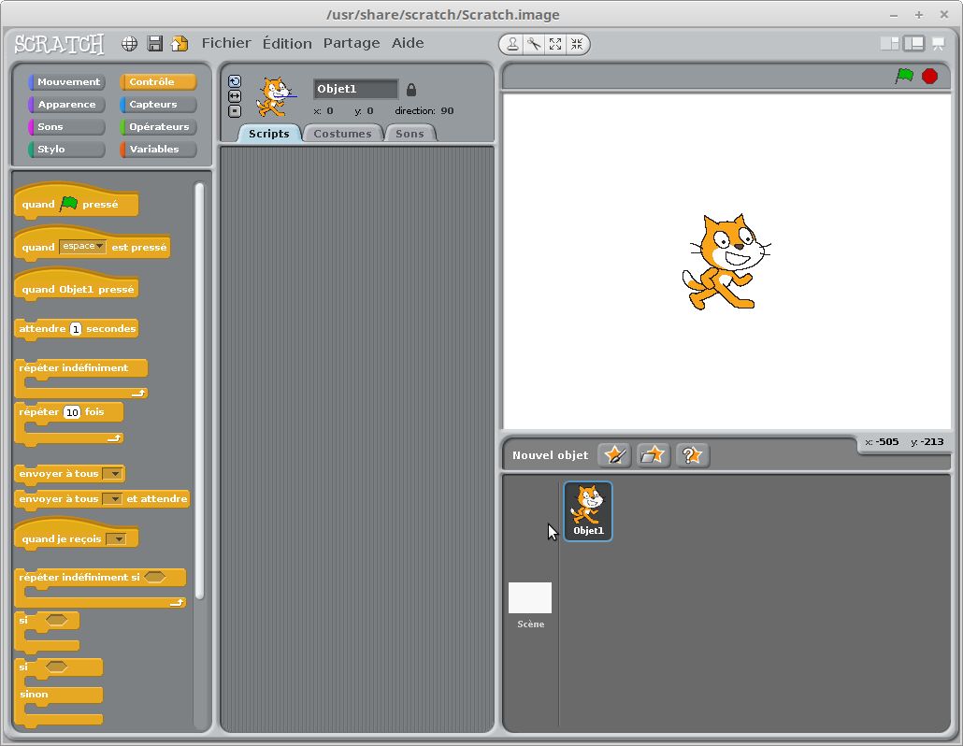Click the Scratch logo

[59, 44]
